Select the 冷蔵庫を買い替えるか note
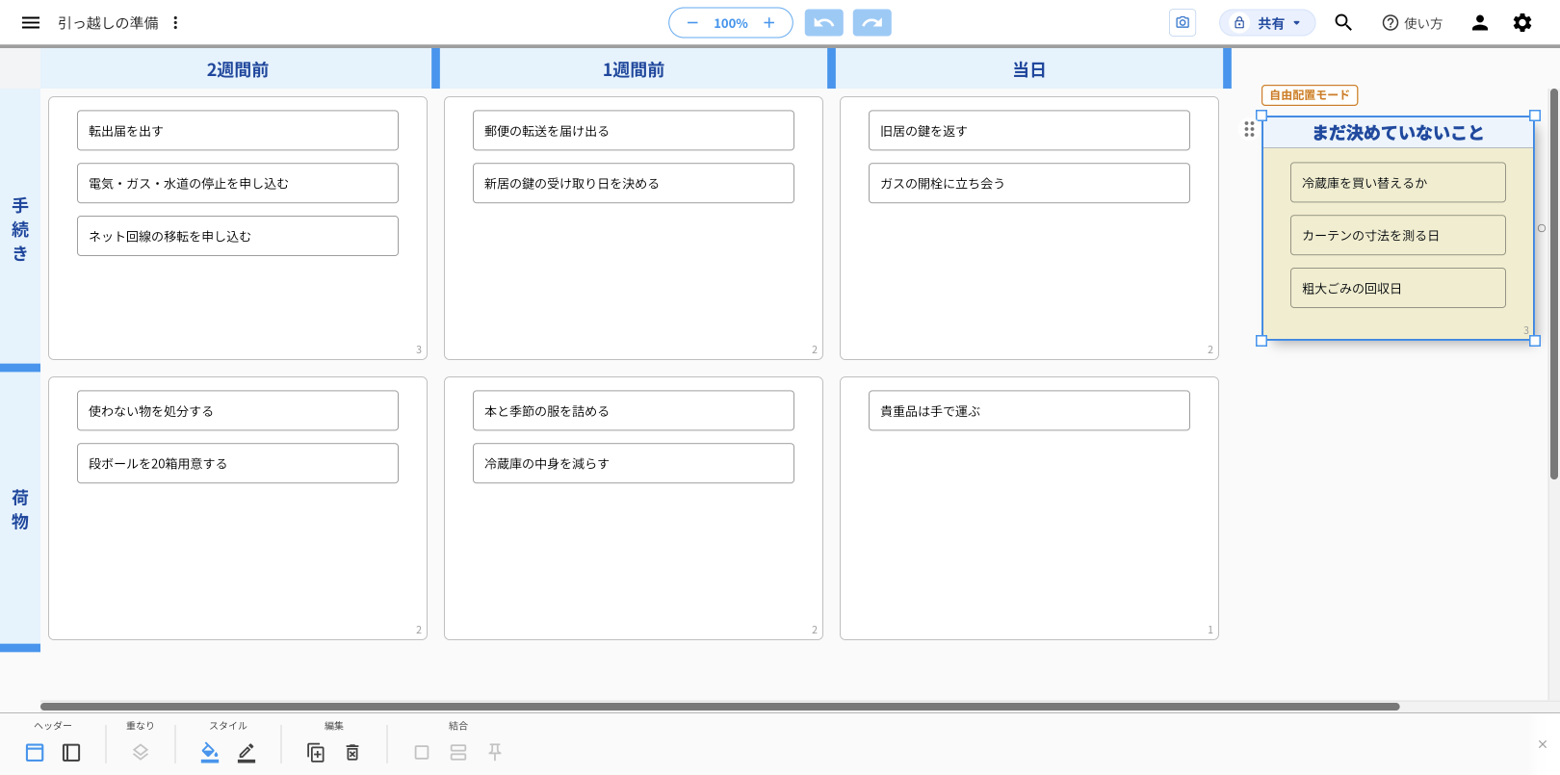 [1398, 182]
